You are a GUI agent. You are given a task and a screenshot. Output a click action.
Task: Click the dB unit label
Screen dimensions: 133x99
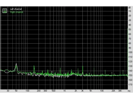click(x=130, y=8)
